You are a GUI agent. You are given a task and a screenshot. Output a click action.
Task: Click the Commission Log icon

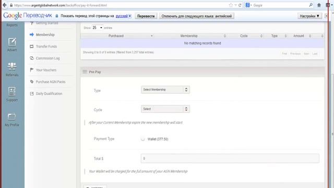pyautogui.click(x=32, y=58)
